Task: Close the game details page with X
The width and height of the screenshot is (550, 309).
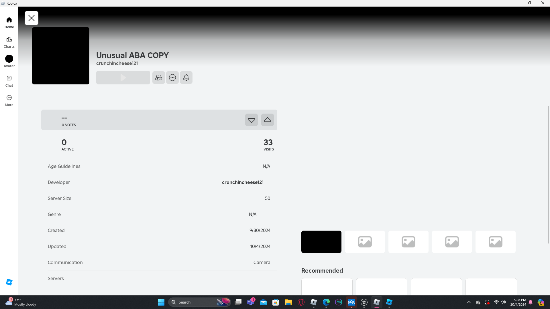Action: click(32, 18)
